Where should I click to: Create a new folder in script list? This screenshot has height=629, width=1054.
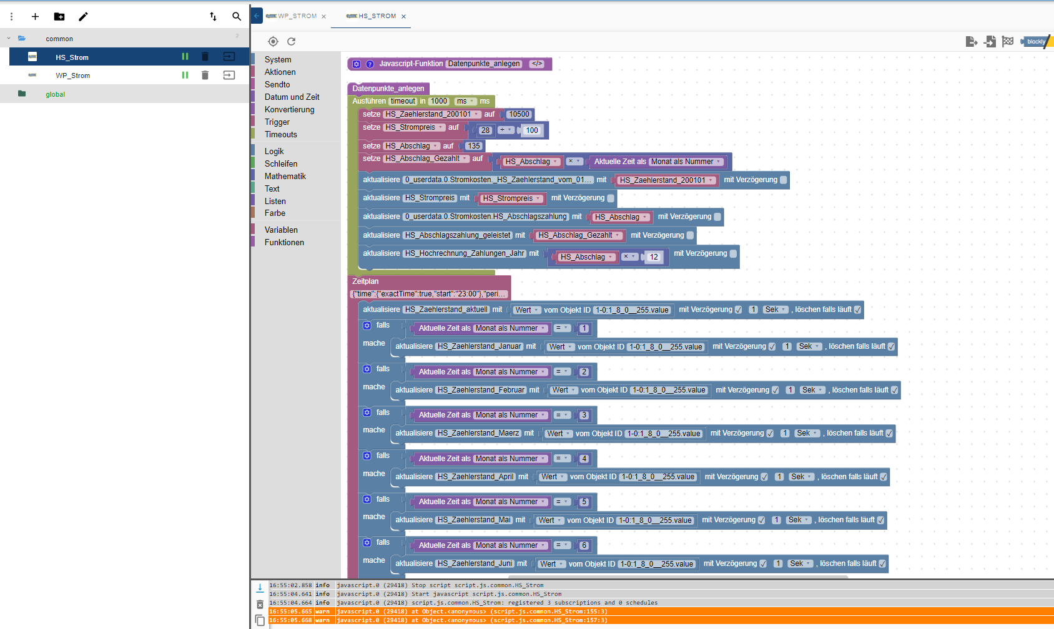[59, 17]
